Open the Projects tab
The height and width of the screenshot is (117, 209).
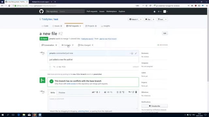click(91, 26)
